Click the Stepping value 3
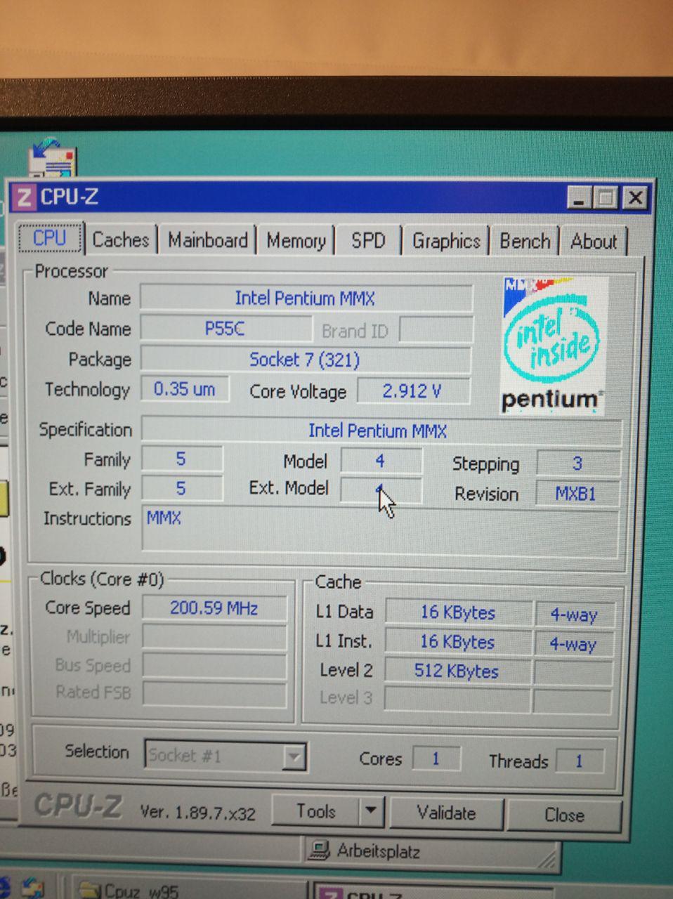673x899 pixels. pos(577,464)
